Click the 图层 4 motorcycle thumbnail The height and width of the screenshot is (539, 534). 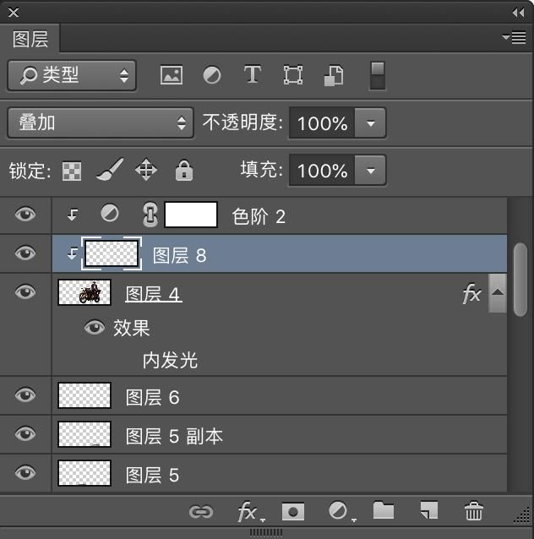pyautogui.click(x=84, y=292)
